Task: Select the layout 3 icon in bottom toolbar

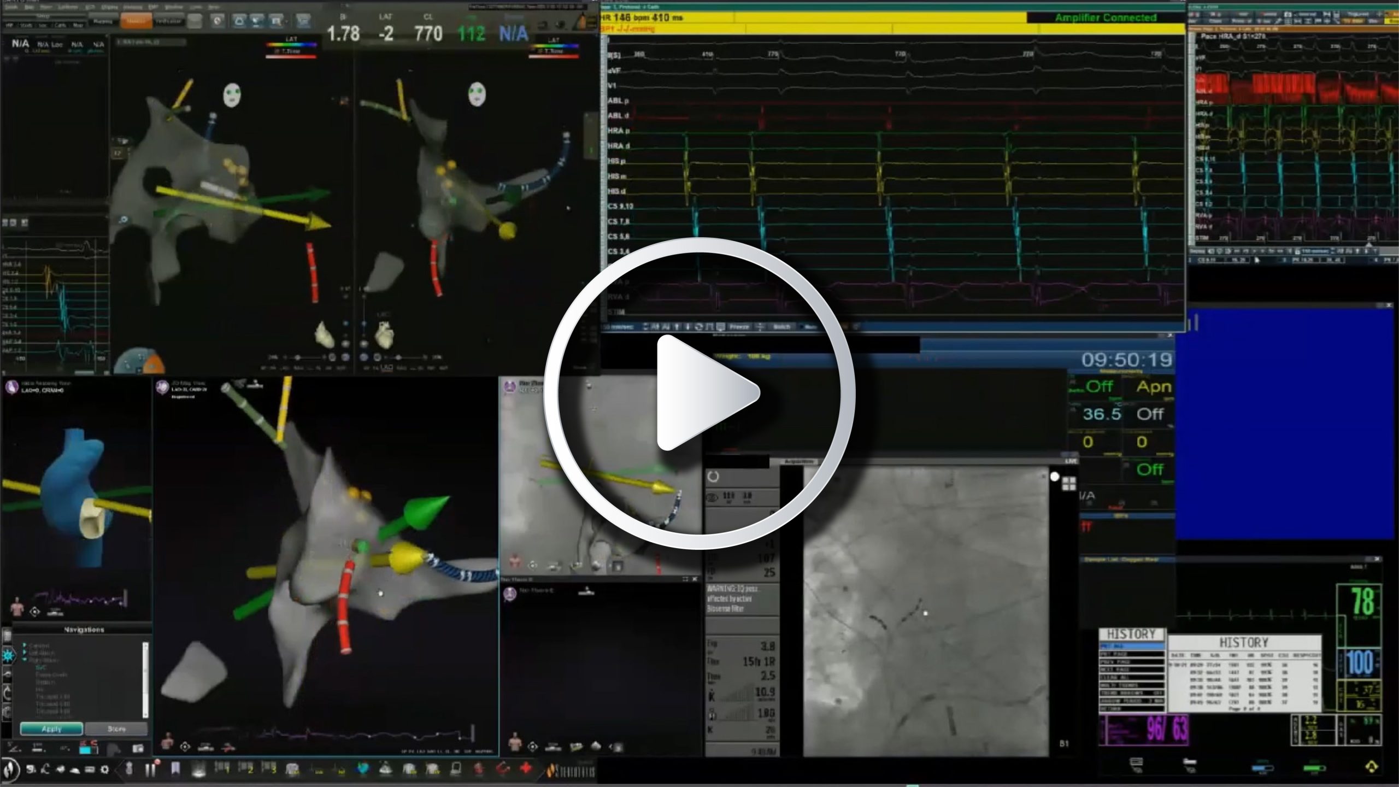Action: coord(269,768)
